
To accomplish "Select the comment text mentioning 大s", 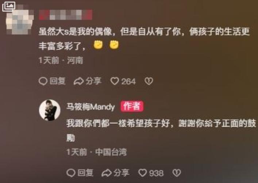I will click(x=144, y=39).
